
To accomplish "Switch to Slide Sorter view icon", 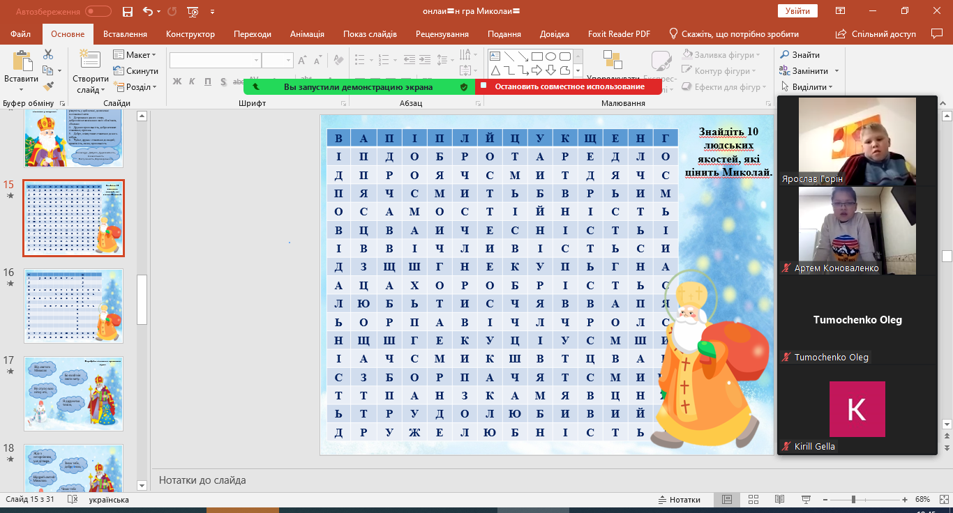I will click(x=753, y=500).
